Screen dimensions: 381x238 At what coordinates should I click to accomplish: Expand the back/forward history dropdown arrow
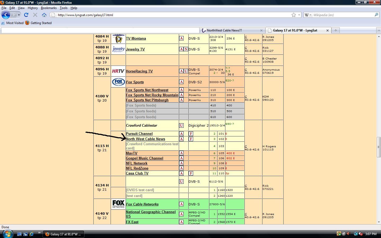[x=19, y=15]
